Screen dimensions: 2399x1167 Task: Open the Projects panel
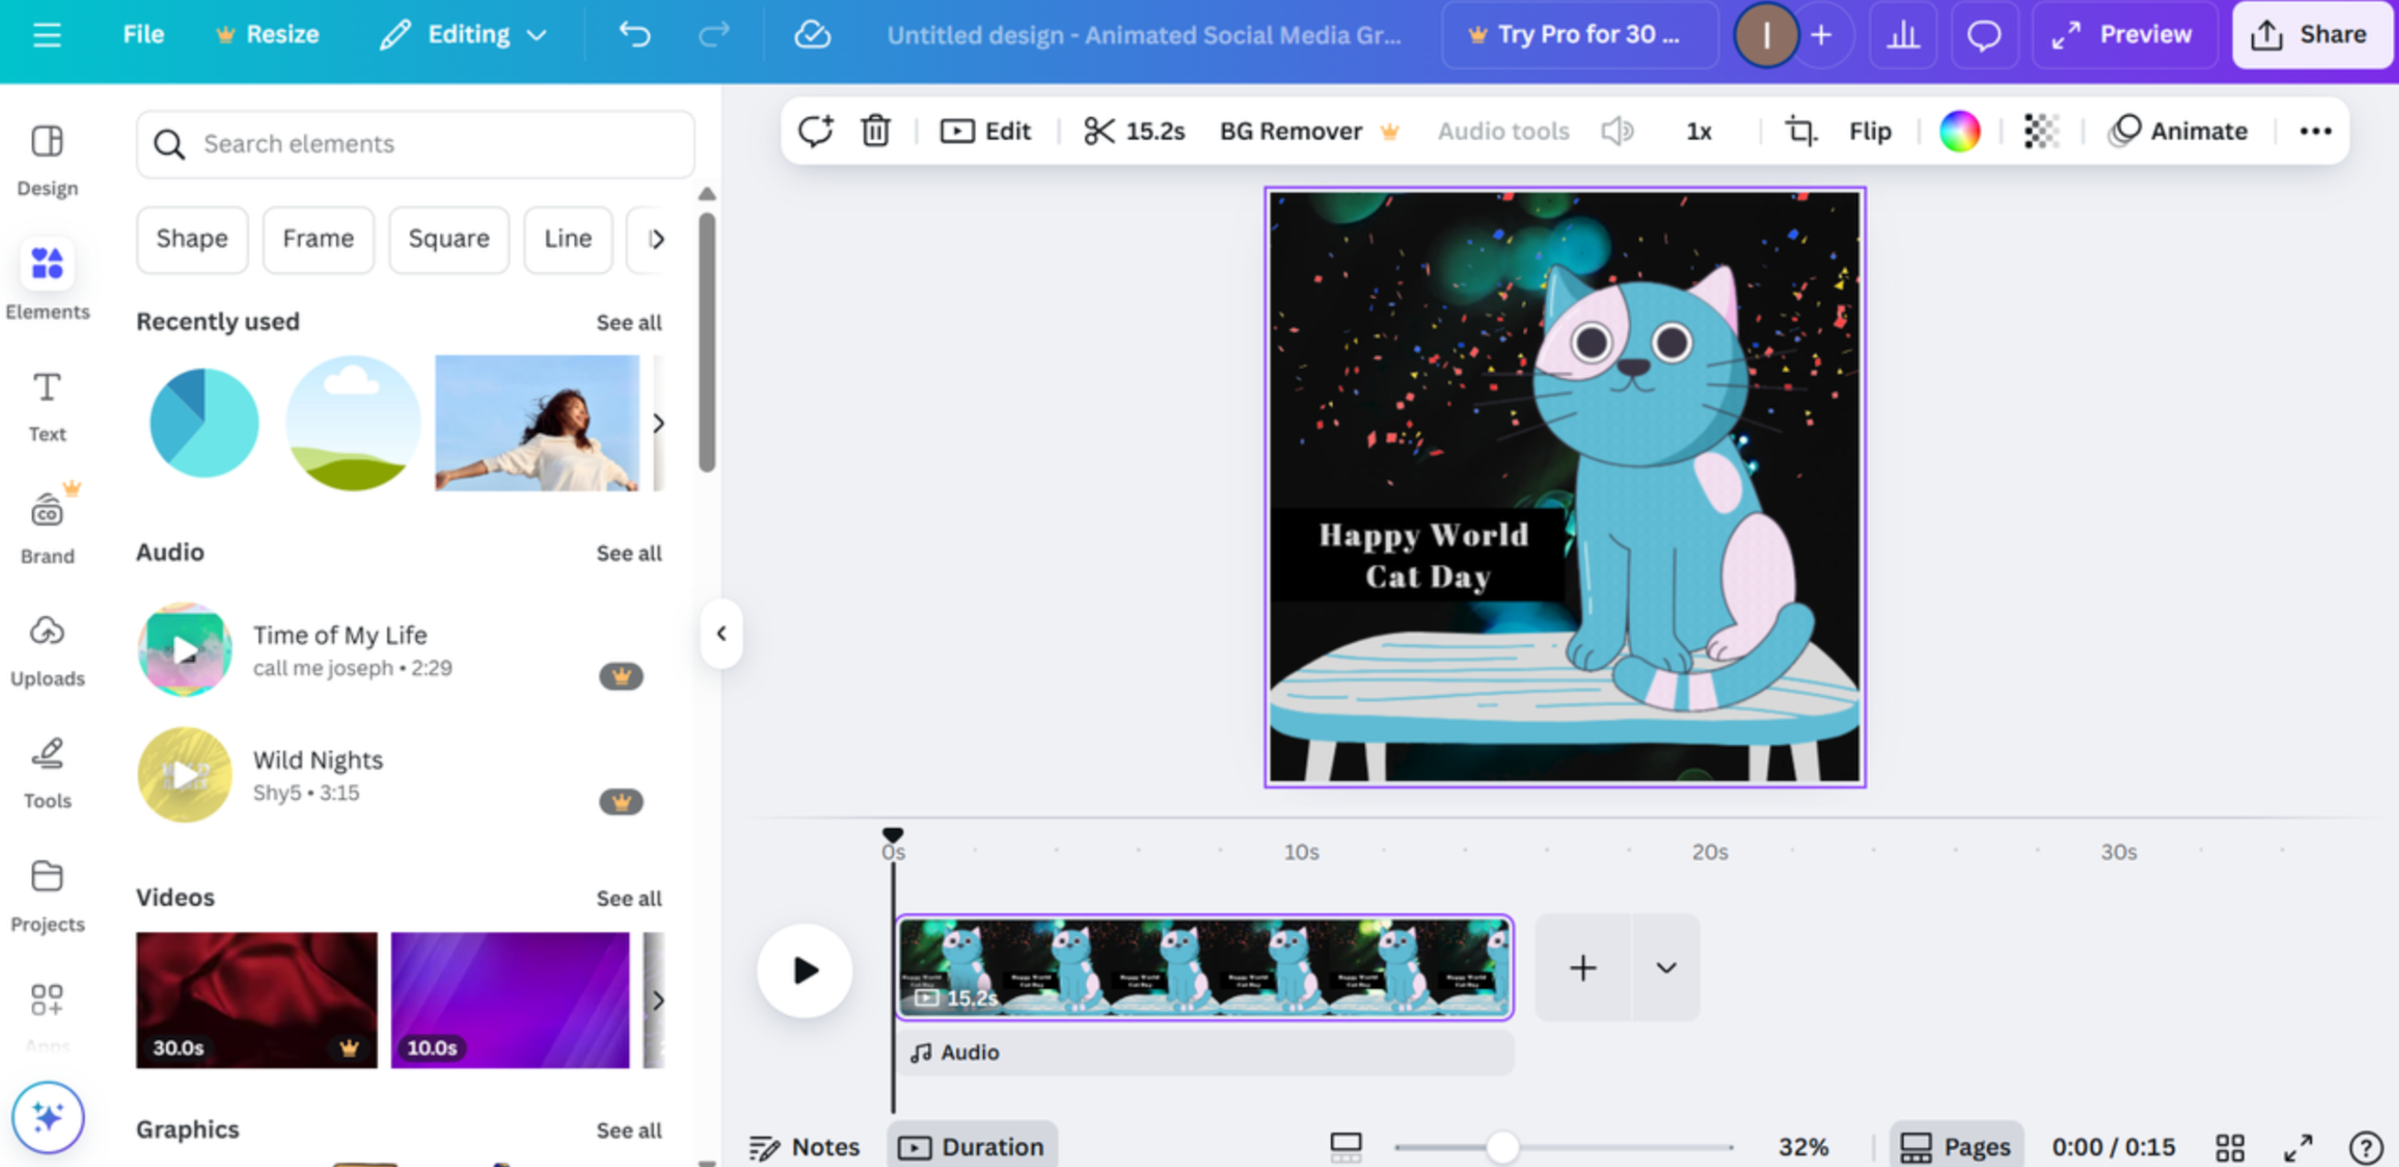click(x=48, y=896)
